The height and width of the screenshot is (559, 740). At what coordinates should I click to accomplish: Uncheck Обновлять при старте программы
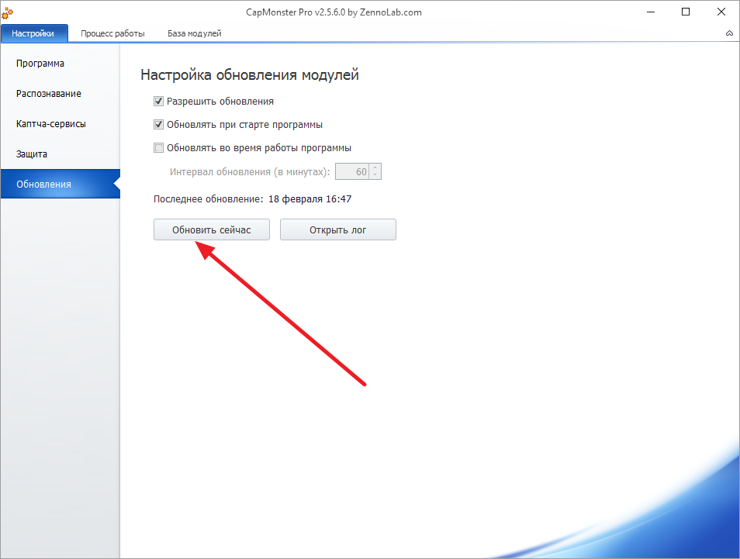[x=158, y=125]
